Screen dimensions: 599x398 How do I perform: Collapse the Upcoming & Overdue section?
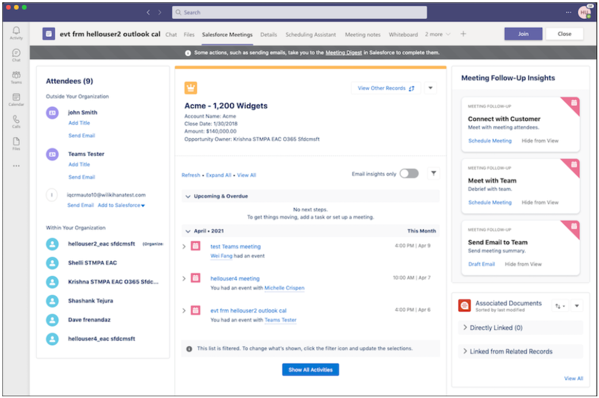tap(188, 196)
